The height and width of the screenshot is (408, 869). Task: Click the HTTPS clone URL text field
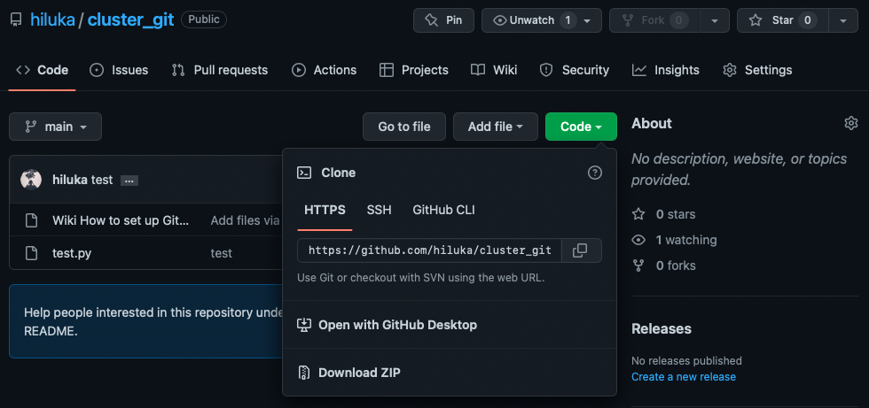coord(429,250)
